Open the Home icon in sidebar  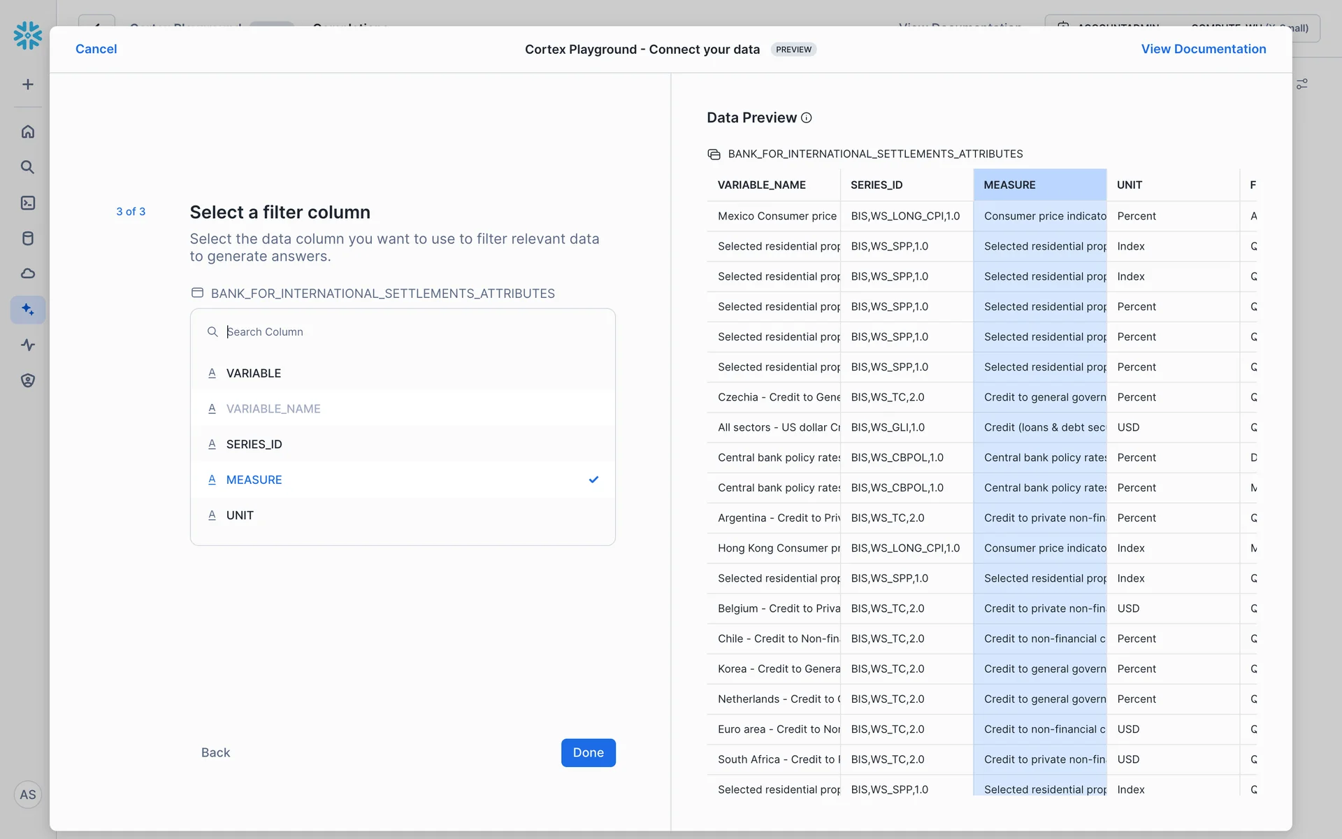pyautogui.click(x=28, y=131)
